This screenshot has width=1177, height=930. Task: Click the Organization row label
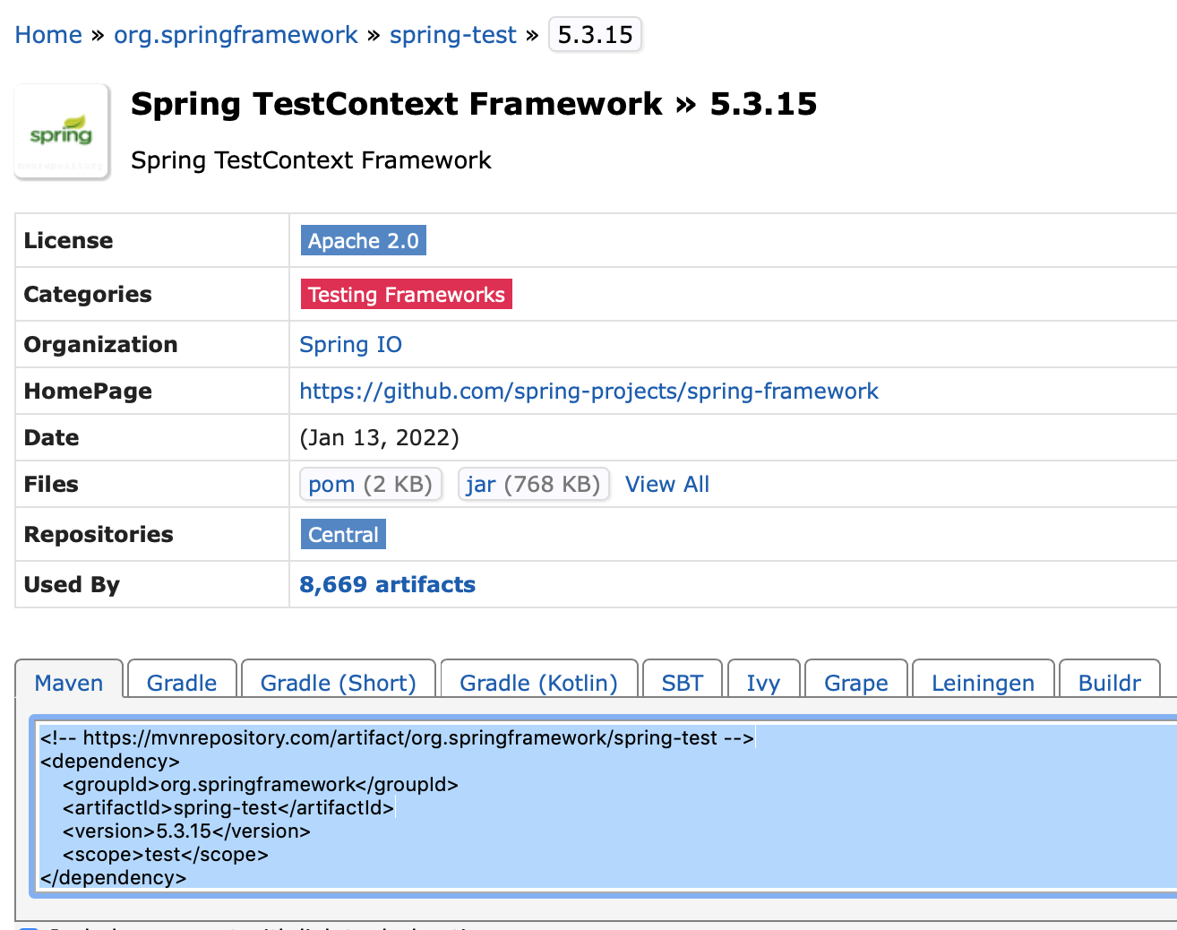click(x=100, y=344)
